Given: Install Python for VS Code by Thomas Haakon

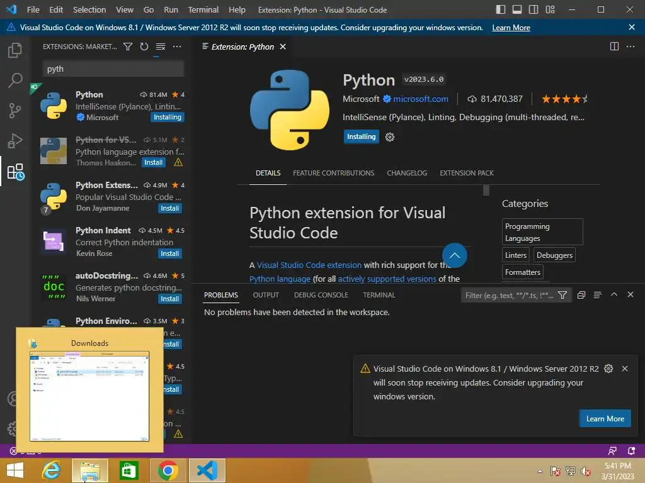Looking at the screenshot, I should click(x=154, y=163).
